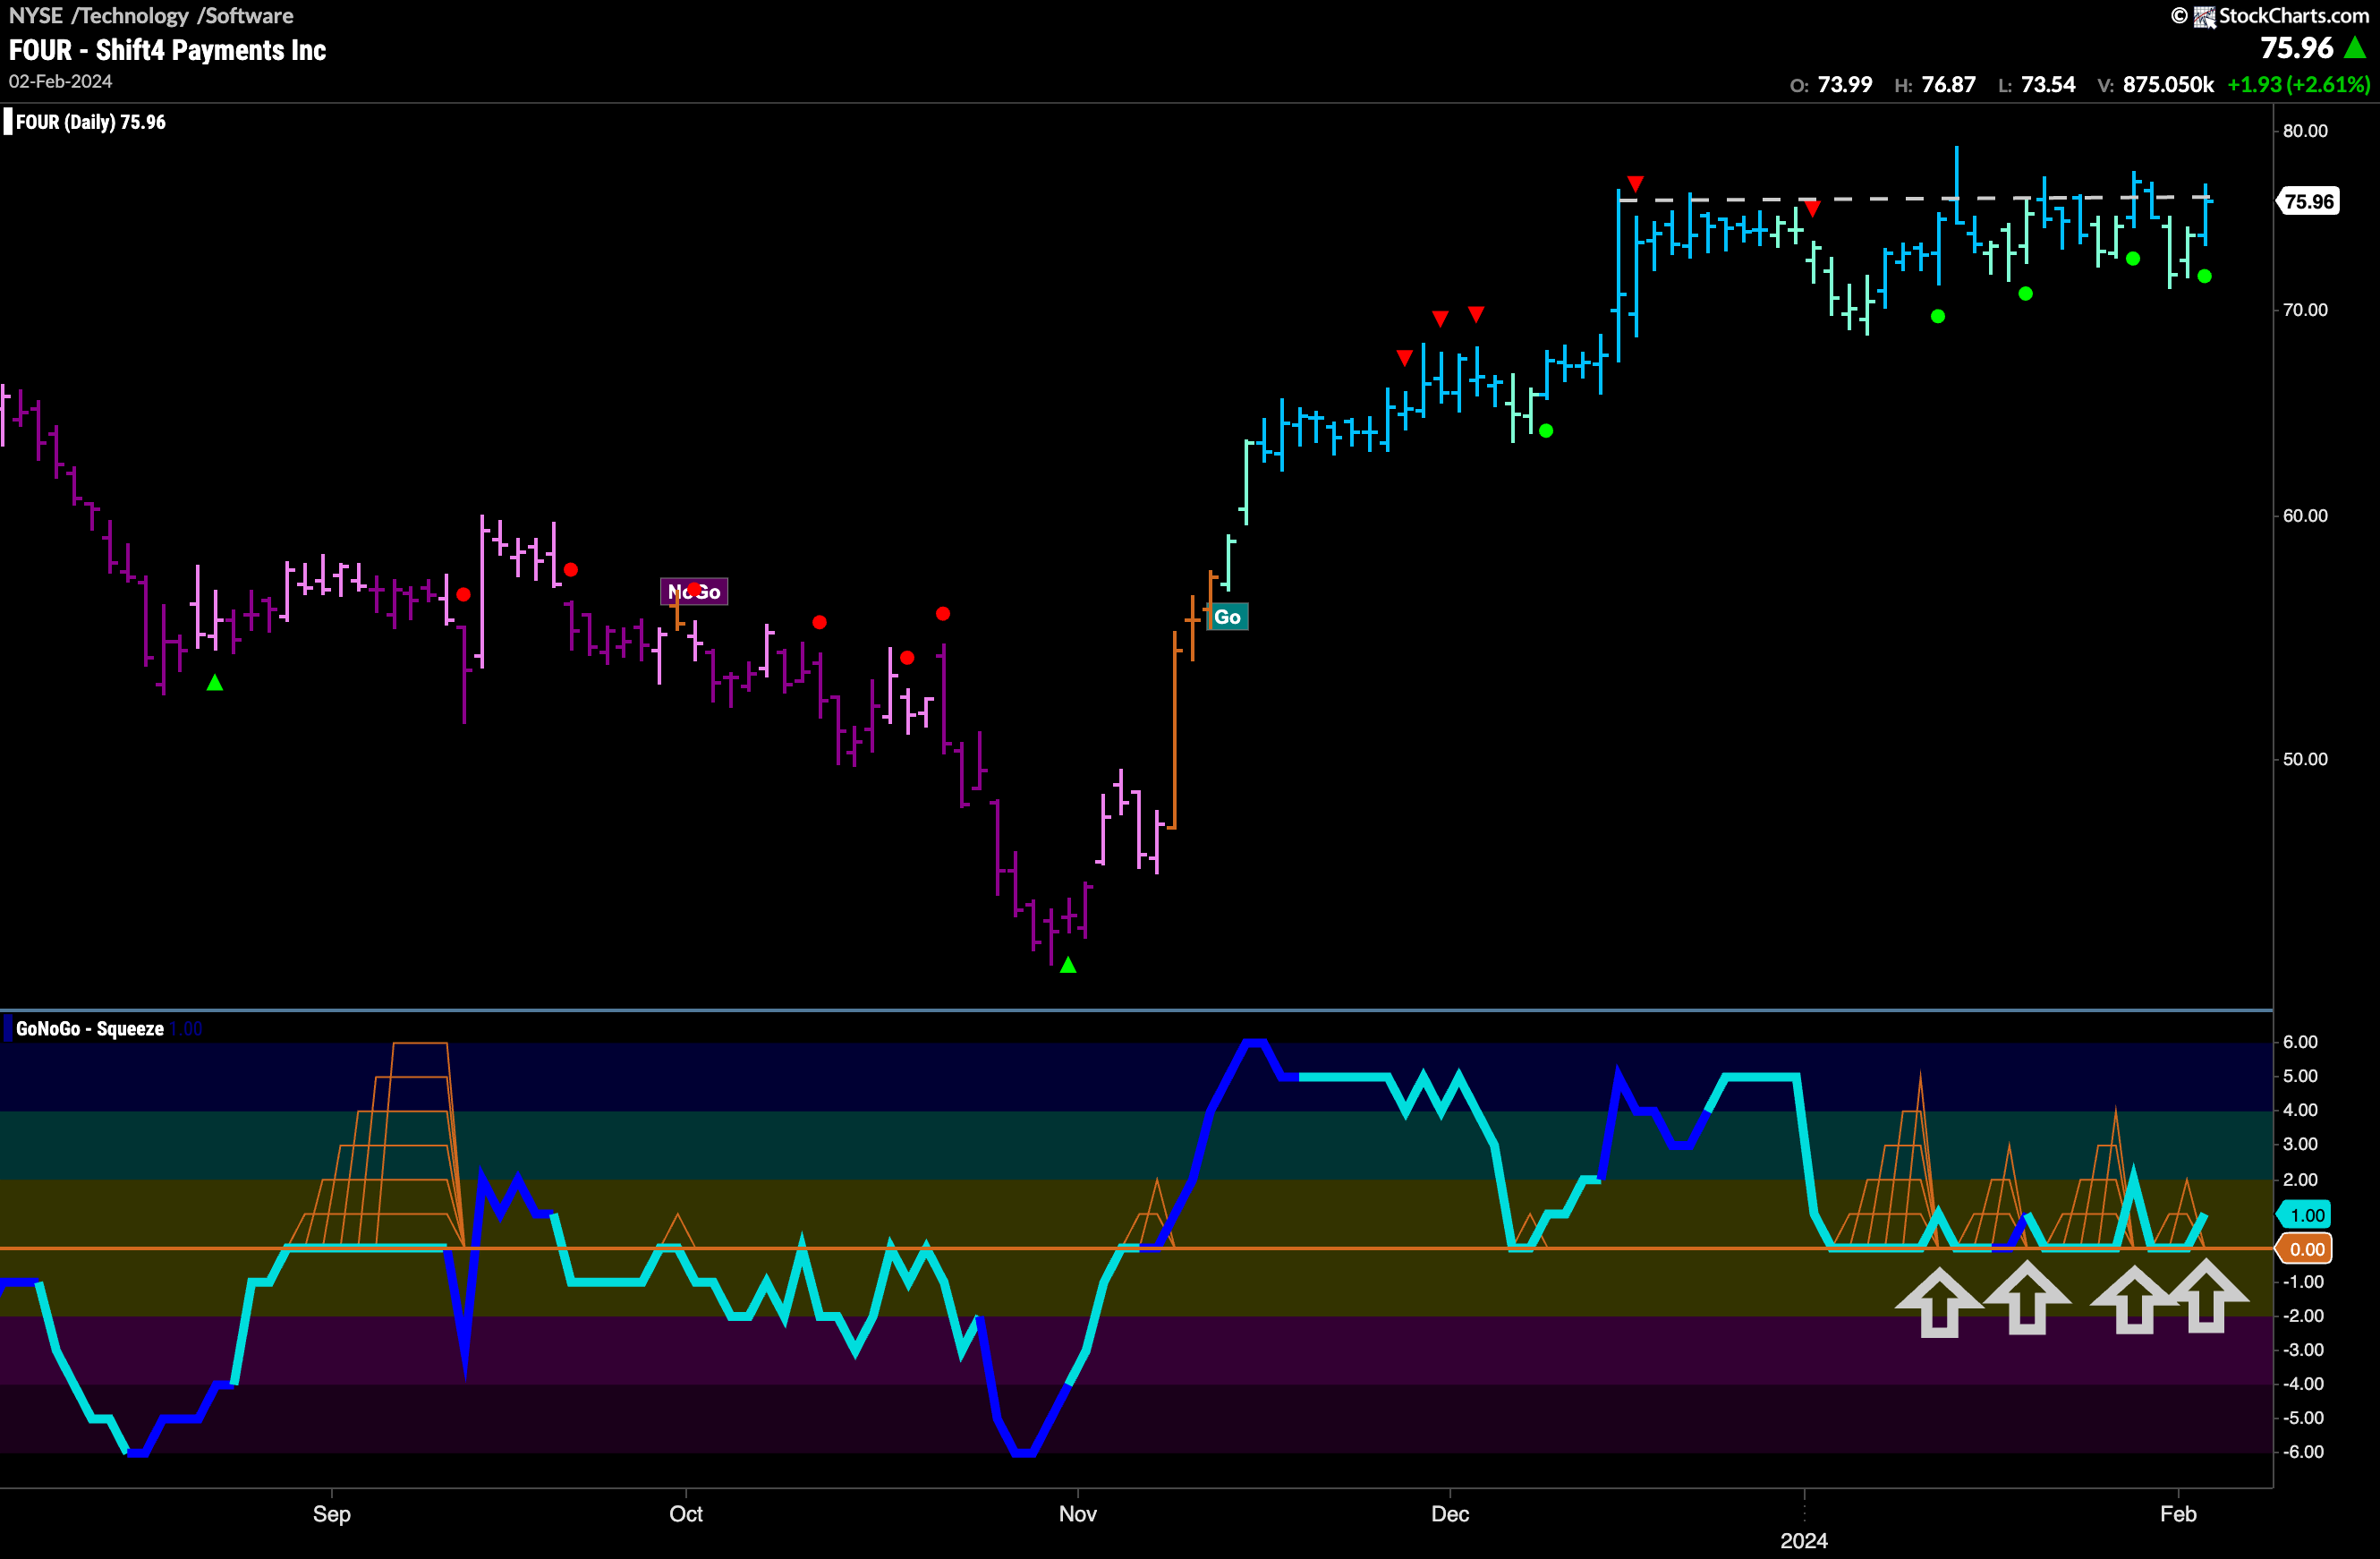Image resolution: width=2380 pixels, height=1559 pixels.
Task: Click the 70.00 price axis label
Action: (2305, 310)
